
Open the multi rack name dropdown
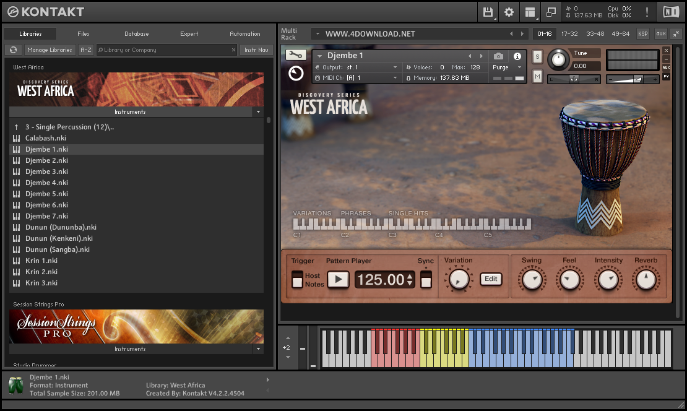tap(318, 34)
